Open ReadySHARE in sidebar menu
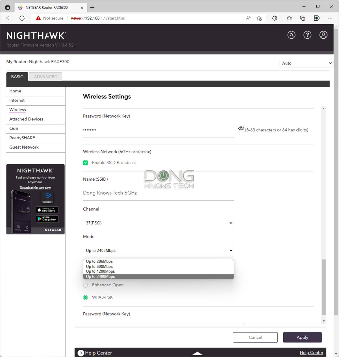 (x=36, y=138)
